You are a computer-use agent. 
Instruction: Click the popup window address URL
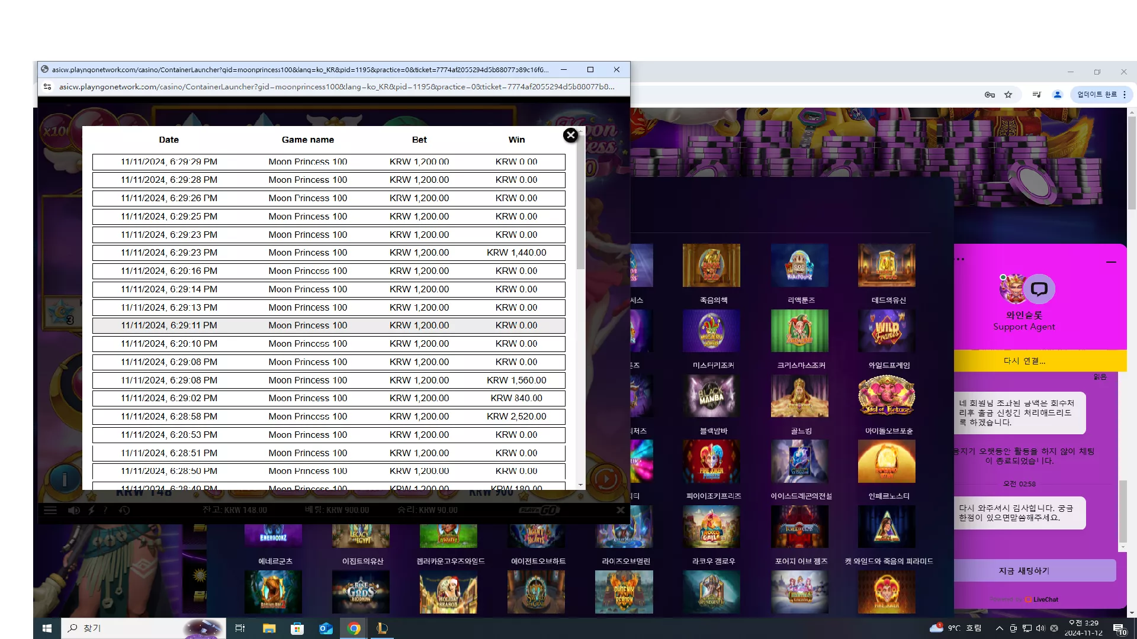[337, 86]
